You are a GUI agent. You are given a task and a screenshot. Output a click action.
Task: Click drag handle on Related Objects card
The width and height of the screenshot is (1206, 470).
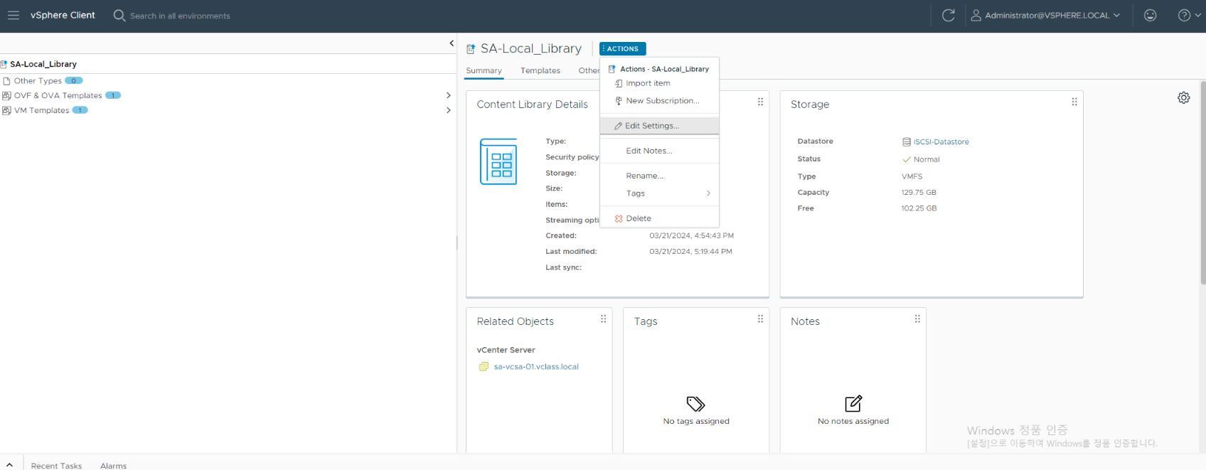click(x=603, y=319)
